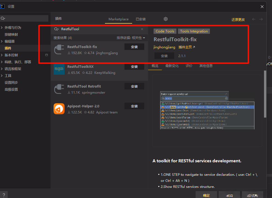
Task: Expand 工具 settings group
Action: [x=2, y=76]
